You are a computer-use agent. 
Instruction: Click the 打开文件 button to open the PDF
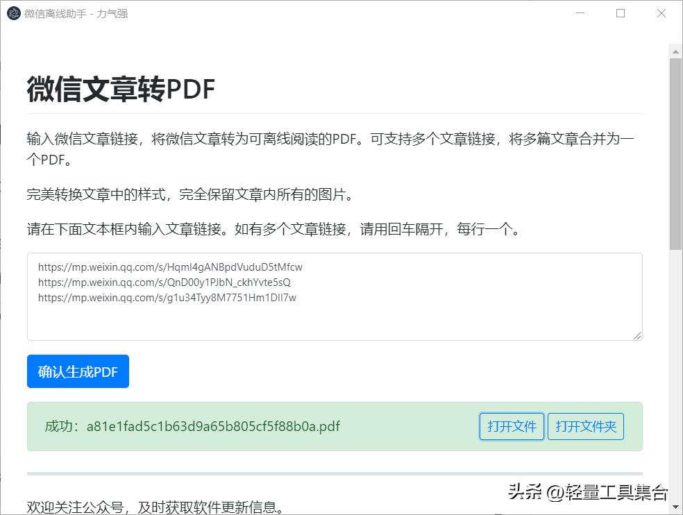[512, 426]
